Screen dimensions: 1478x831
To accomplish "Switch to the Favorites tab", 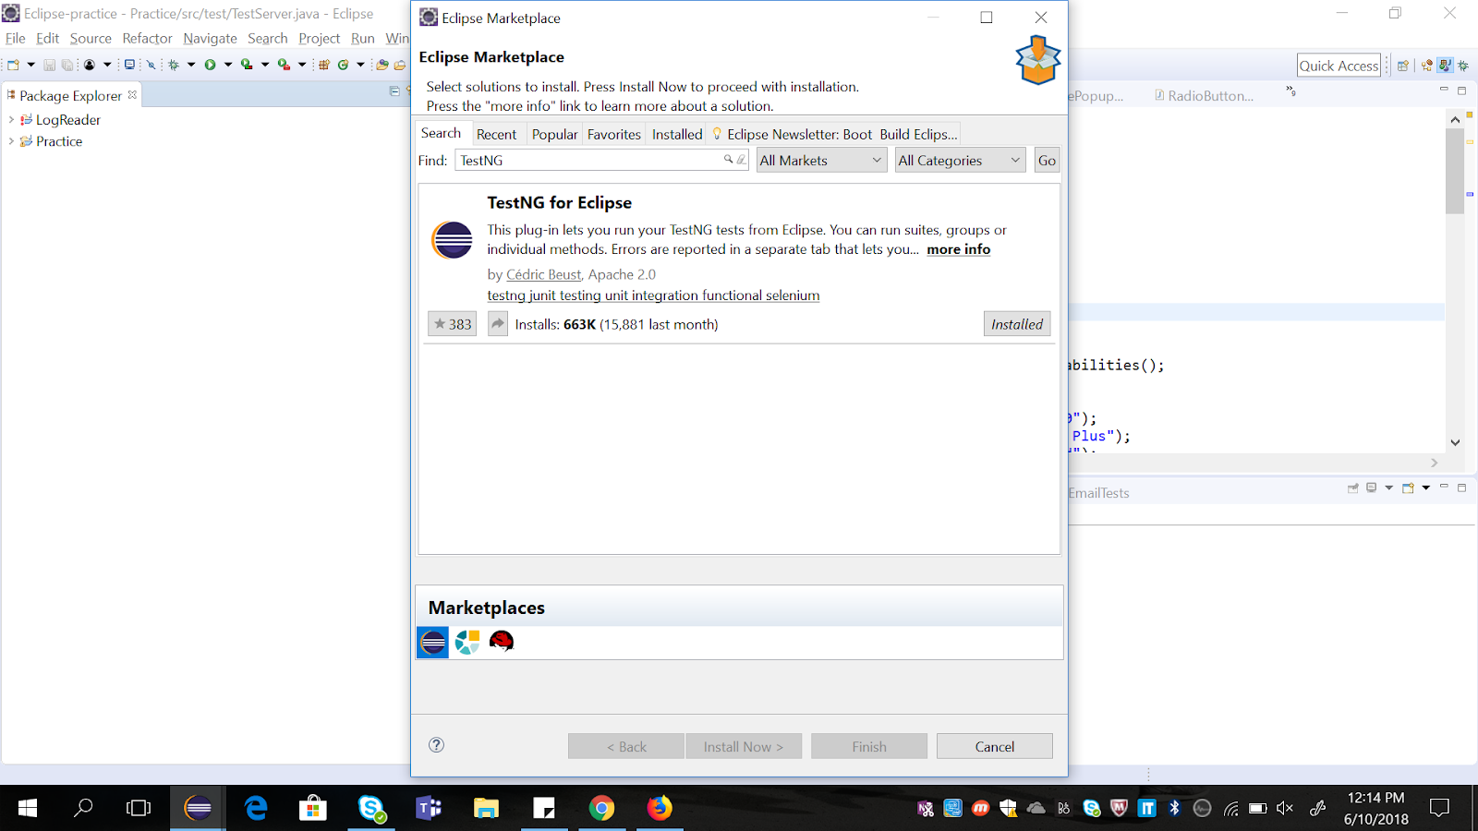I will (613, 134).
